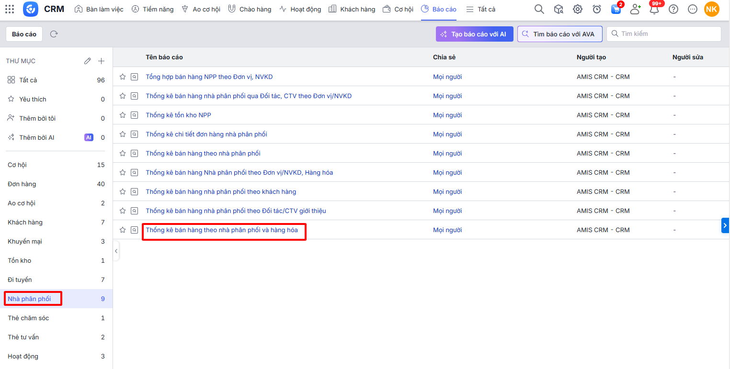The width and height of the screenshot is (730, 369).
Task: Click the pencil edit icon for Thư mục
Action: coord(87,61)
